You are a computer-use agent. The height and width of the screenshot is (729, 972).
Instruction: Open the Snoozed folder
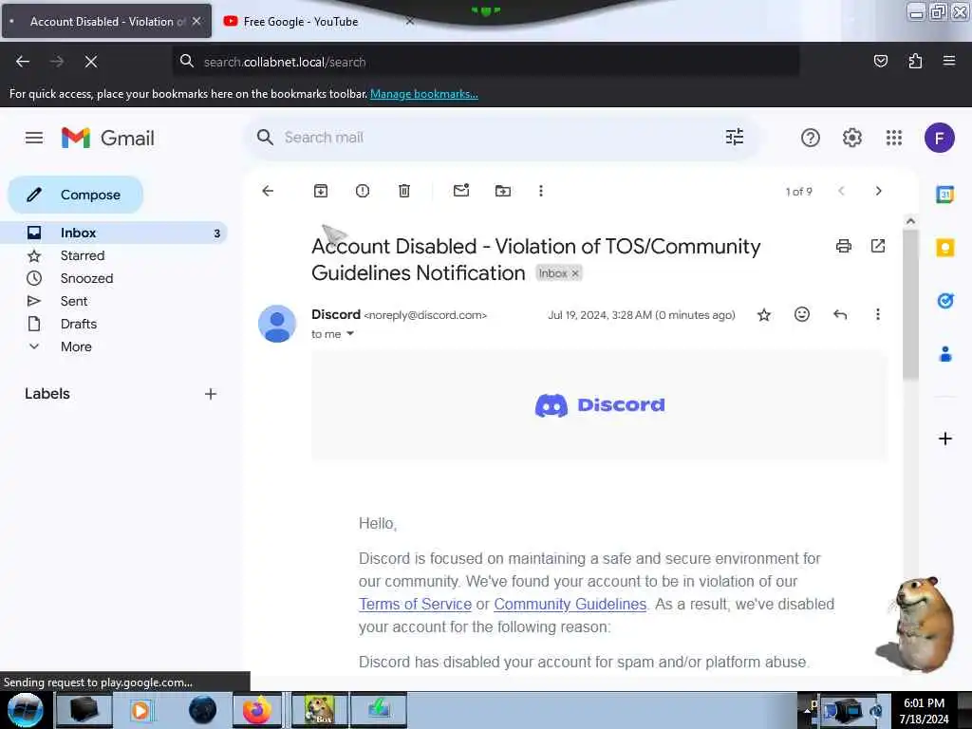coord(86,278)
